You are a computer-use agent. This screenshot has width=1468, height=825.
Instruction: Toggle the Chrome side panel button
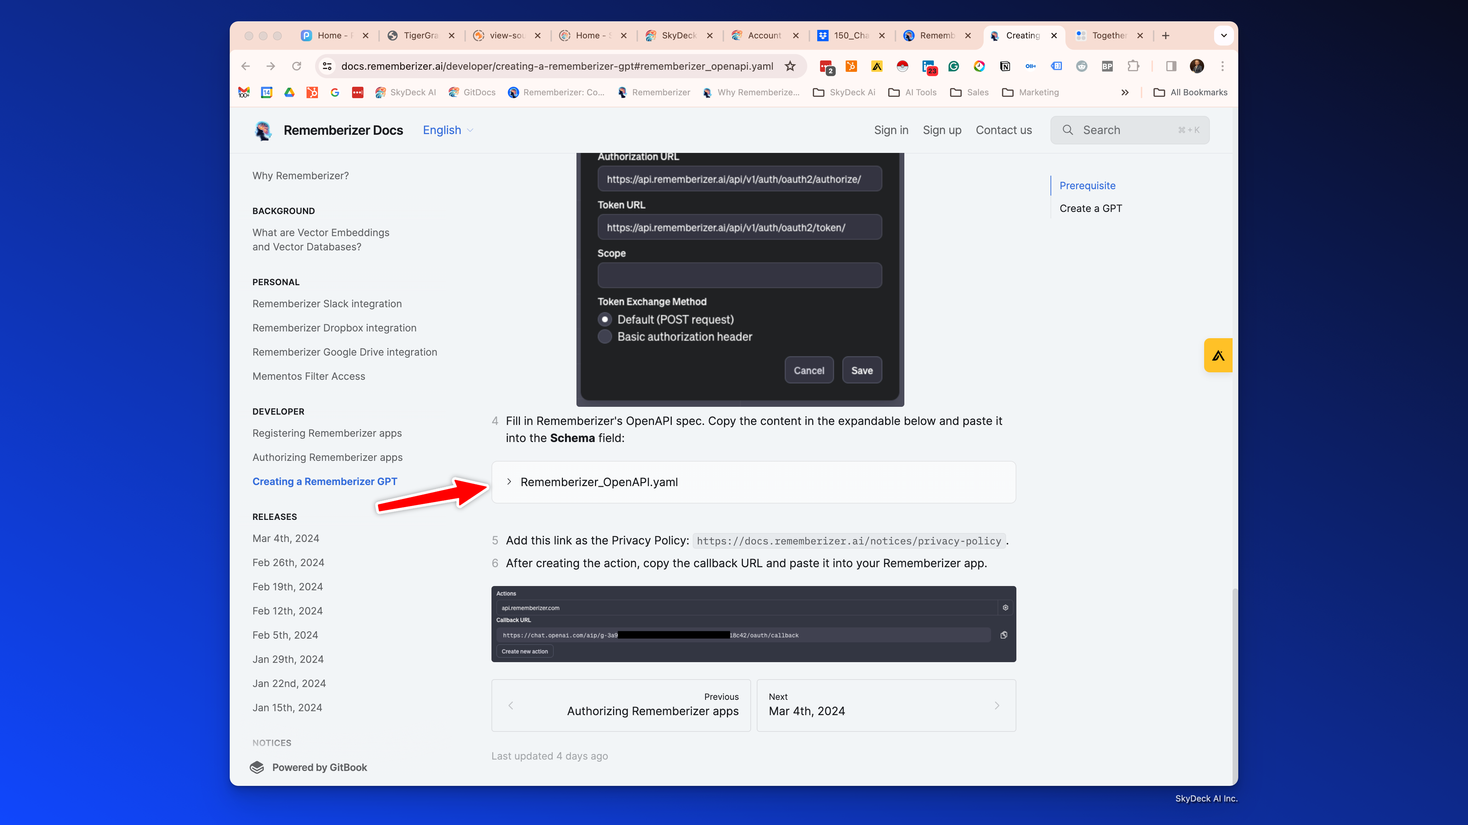pos(1171,66)
